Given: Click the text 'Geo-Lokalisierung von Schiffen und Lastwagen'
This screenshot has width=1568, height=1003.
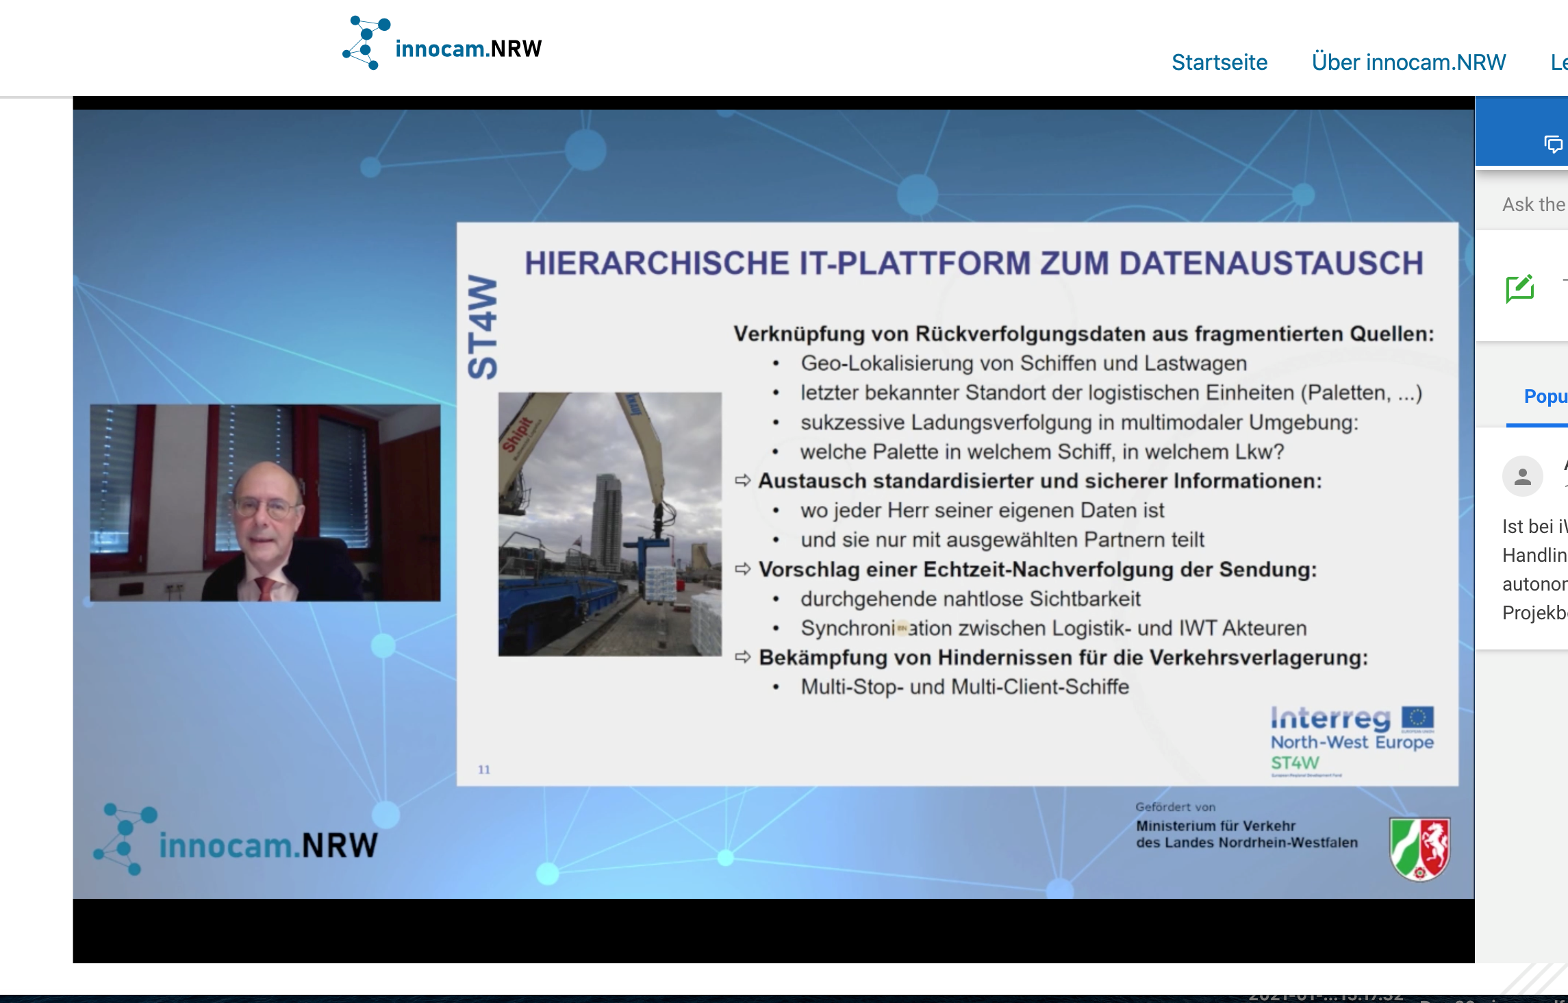Looking at the screenshot, I should pyautogui.click(x=1024, y=363).
